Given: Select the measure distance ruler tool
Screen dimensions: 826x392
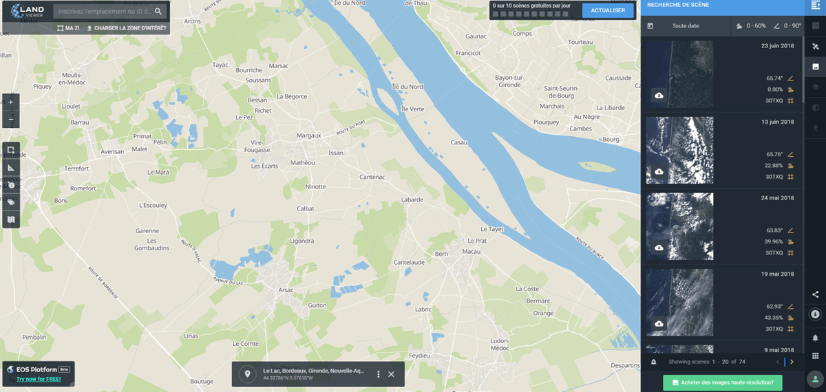Looking at the screenshot, I should 10,168.
